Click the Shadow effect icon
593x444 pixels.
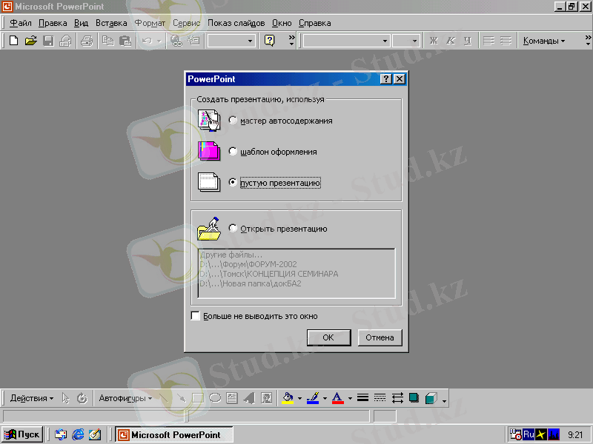pos(414,398)
